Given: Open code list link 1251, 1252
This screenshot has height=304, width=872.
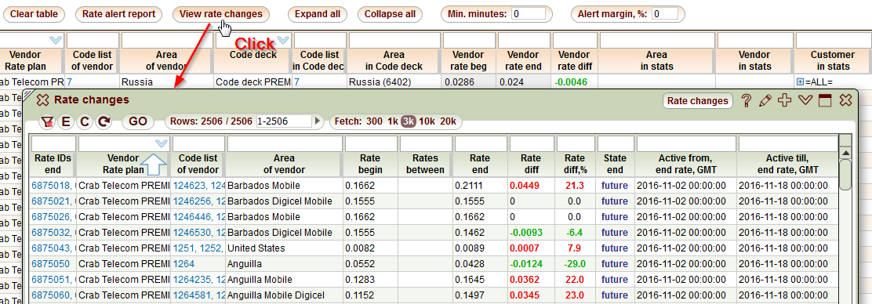Looking at the screenshot, I should pyautogui.click(x=198, y=248).
